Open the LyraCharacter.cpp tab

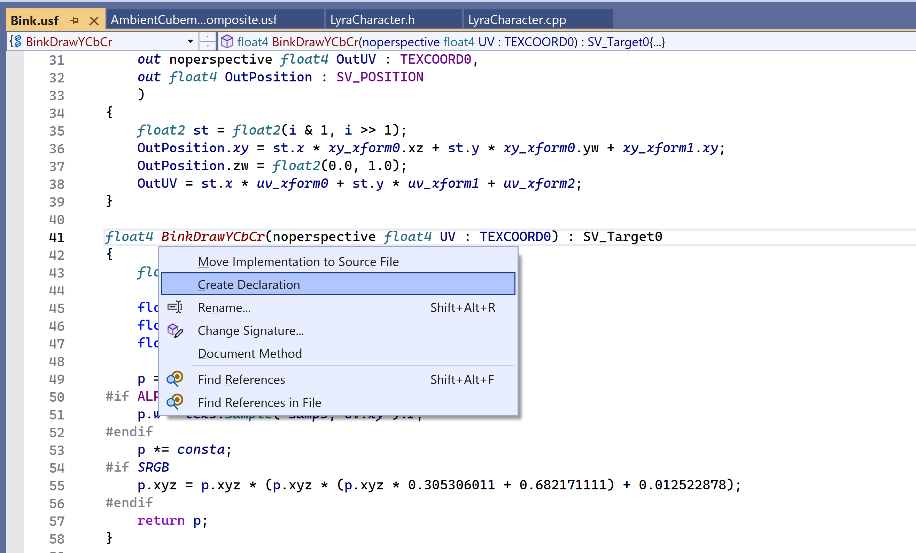[x=517, y=20]
